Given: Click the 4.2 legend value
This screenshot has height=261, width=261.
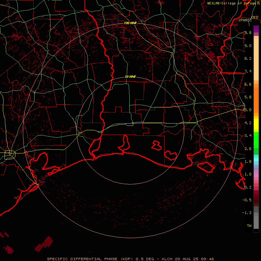Looking at the screenshot, I should point(248,123).
